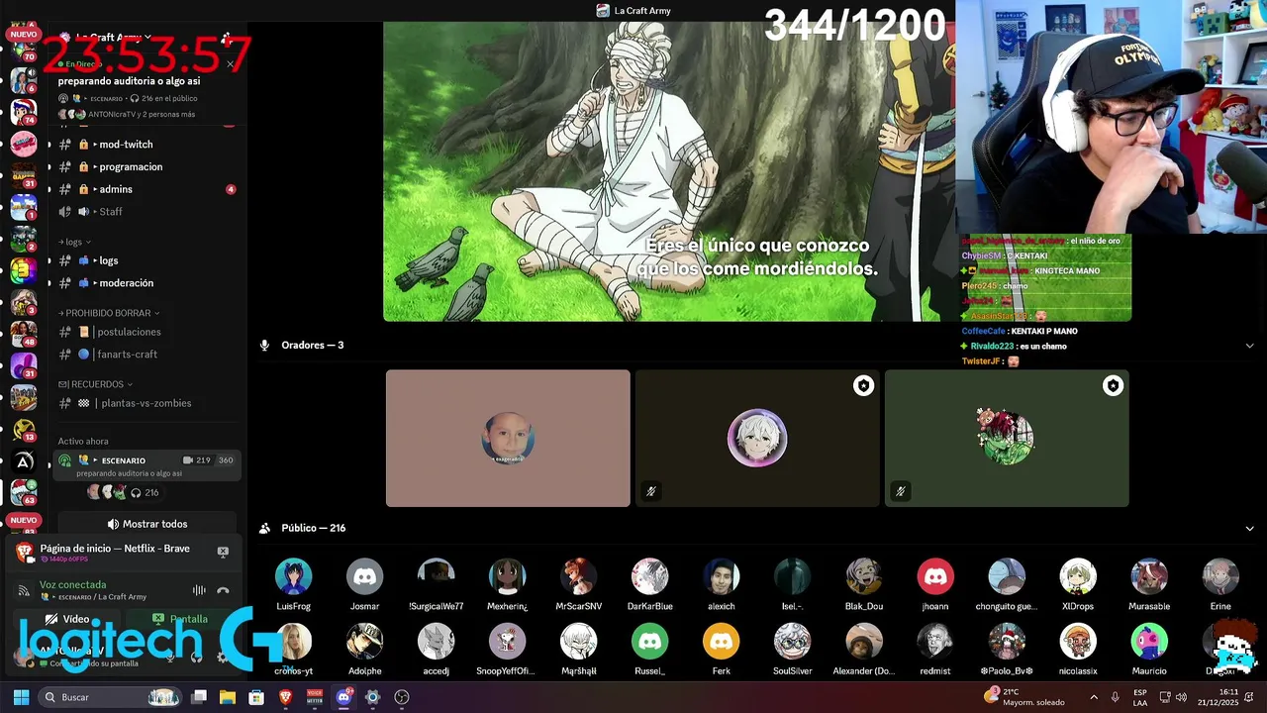Disconnect from voice with hang-up icon
The width and height of the screenshot is (1267, 713).
coord(224,590)
